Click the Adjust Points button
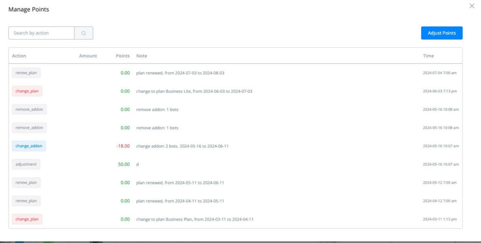Viewport: 481px width, 243px height. point(442,33)
